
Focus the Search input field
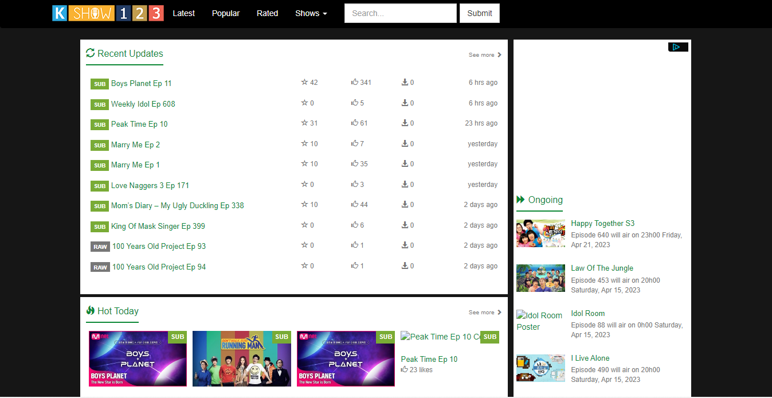pyautogui.click(x=400, y=13)
